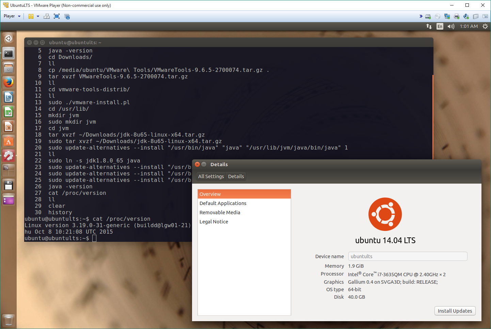The height and width of the screenshot is (329, 491).
Task: Click 'cat /proc/version' history line 27
Action: 77,193
